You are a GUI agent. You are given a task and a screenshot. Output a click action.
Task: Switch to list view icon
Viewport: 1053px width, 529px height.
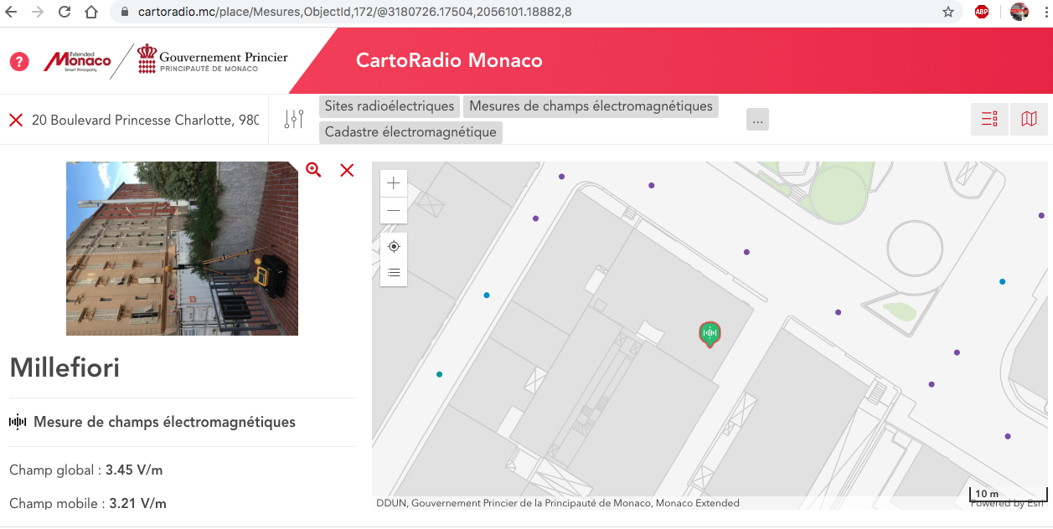coord(989,119)
